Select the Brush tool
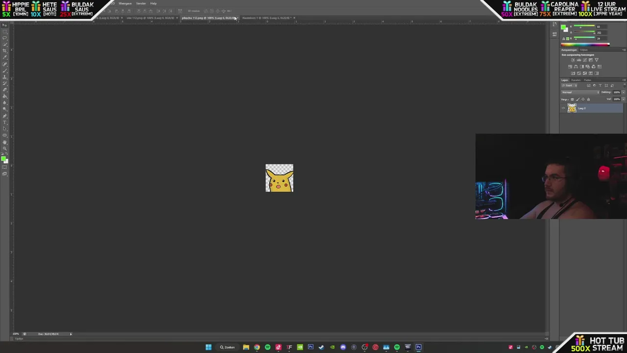Viewport: 627px width, 353px height. pos(5,70)
